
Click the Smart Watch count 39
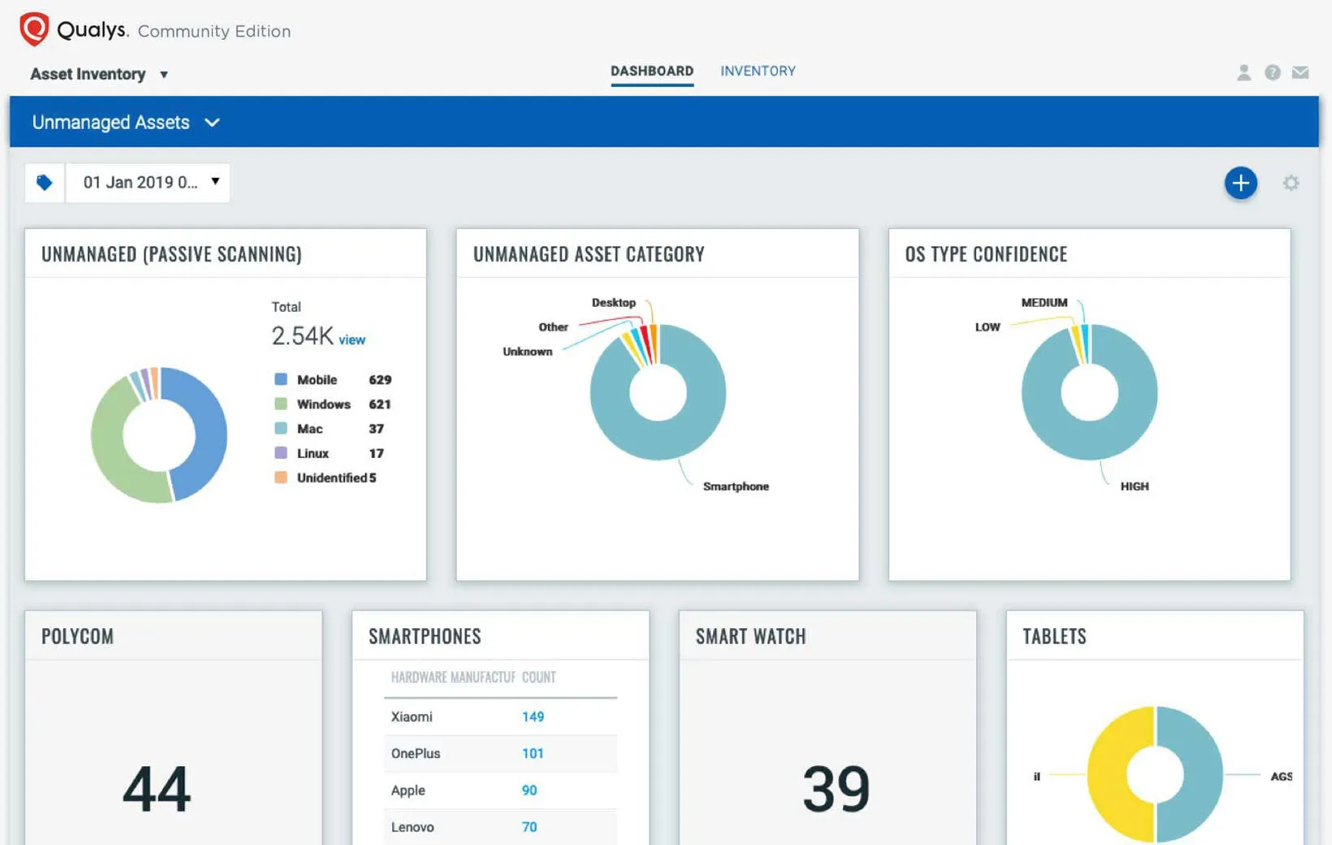tap(836, 789)
